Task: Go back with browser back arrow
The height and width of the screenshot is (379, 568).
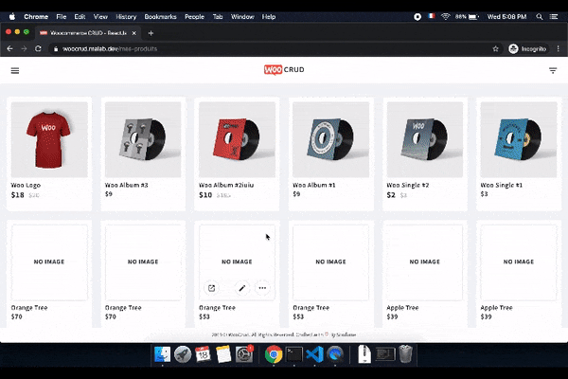Action: click(9, 48)
